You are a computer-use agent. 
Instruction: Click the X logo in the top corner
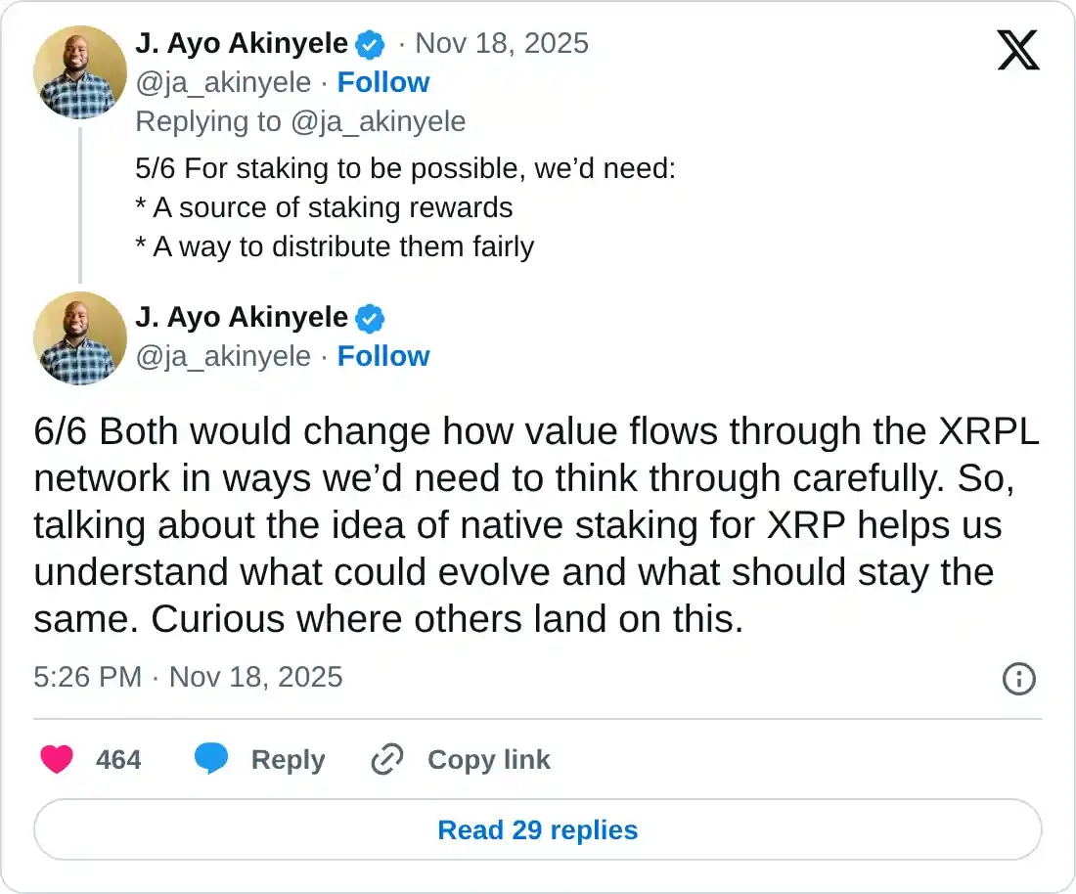click(x=1020, y=49)
